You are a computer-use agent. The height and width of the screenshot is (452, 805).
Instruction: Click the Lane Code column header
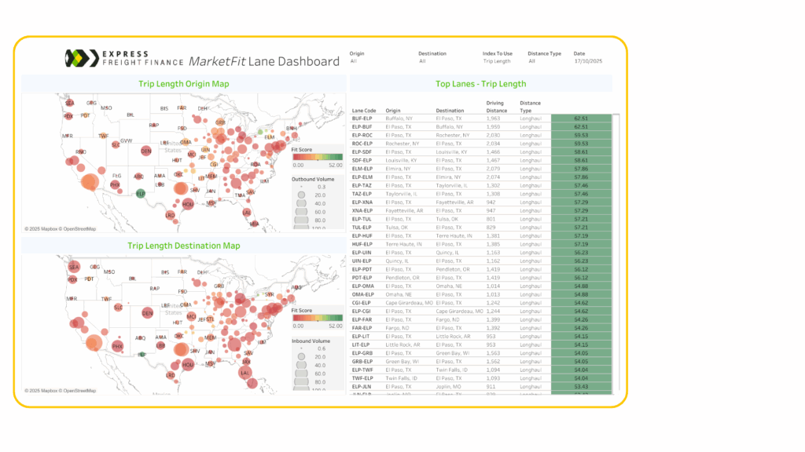click(364, 111)
